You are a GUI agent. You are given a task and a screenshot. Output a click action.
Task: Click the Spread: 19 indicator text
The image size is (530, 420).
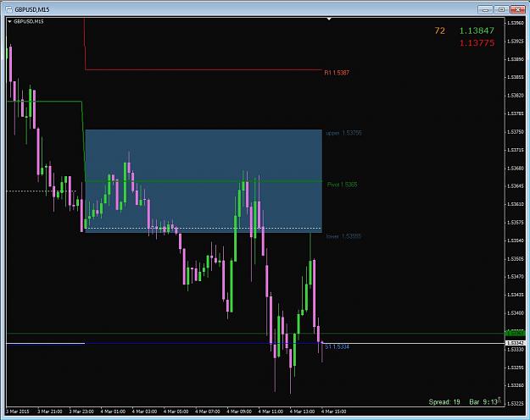(444, 401)
